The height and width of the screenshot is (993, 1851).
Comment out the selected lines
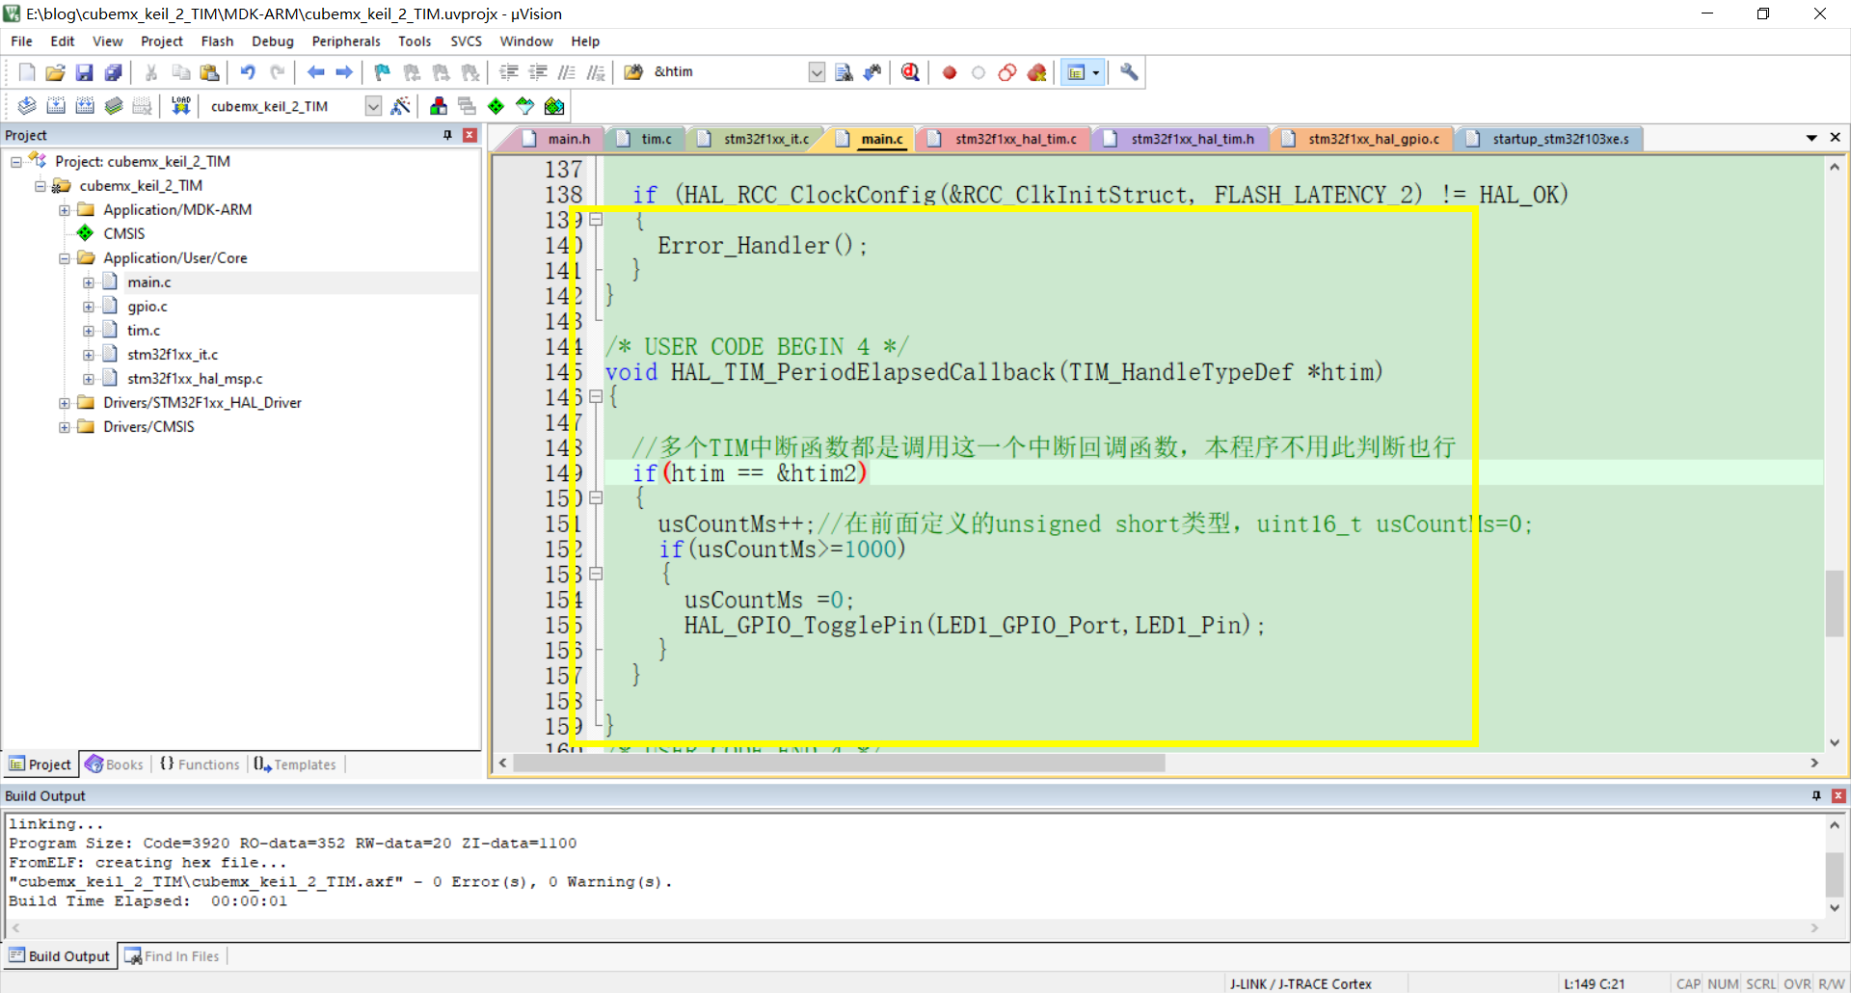pos(567,72)
